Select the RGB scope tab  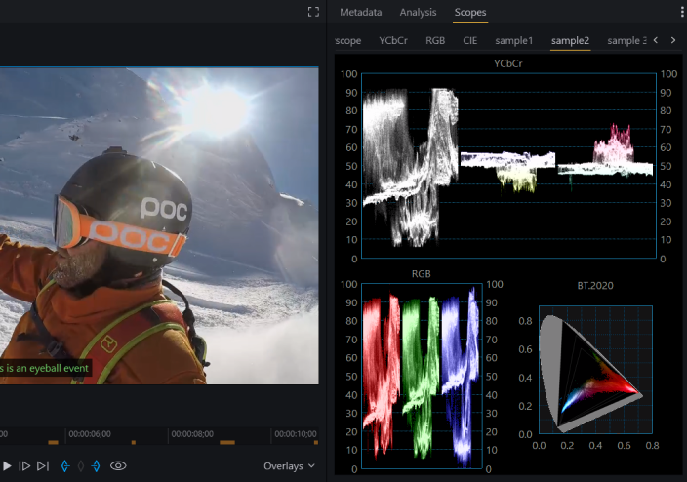pos(435,40)
